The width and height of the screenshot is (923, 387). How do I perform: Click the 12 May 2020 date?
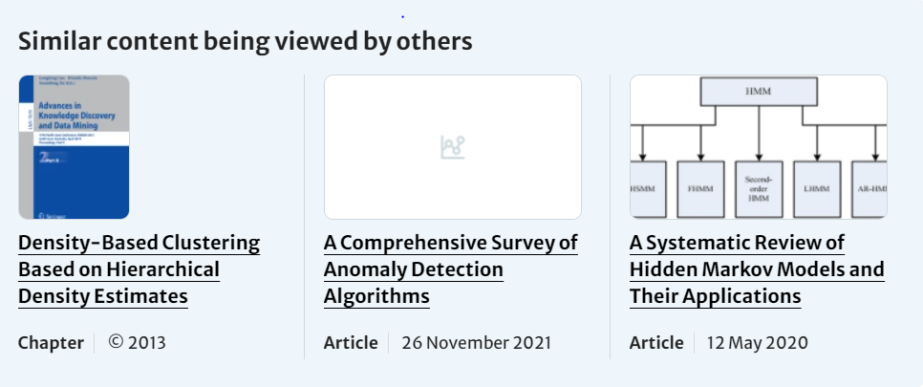point(757,342)
